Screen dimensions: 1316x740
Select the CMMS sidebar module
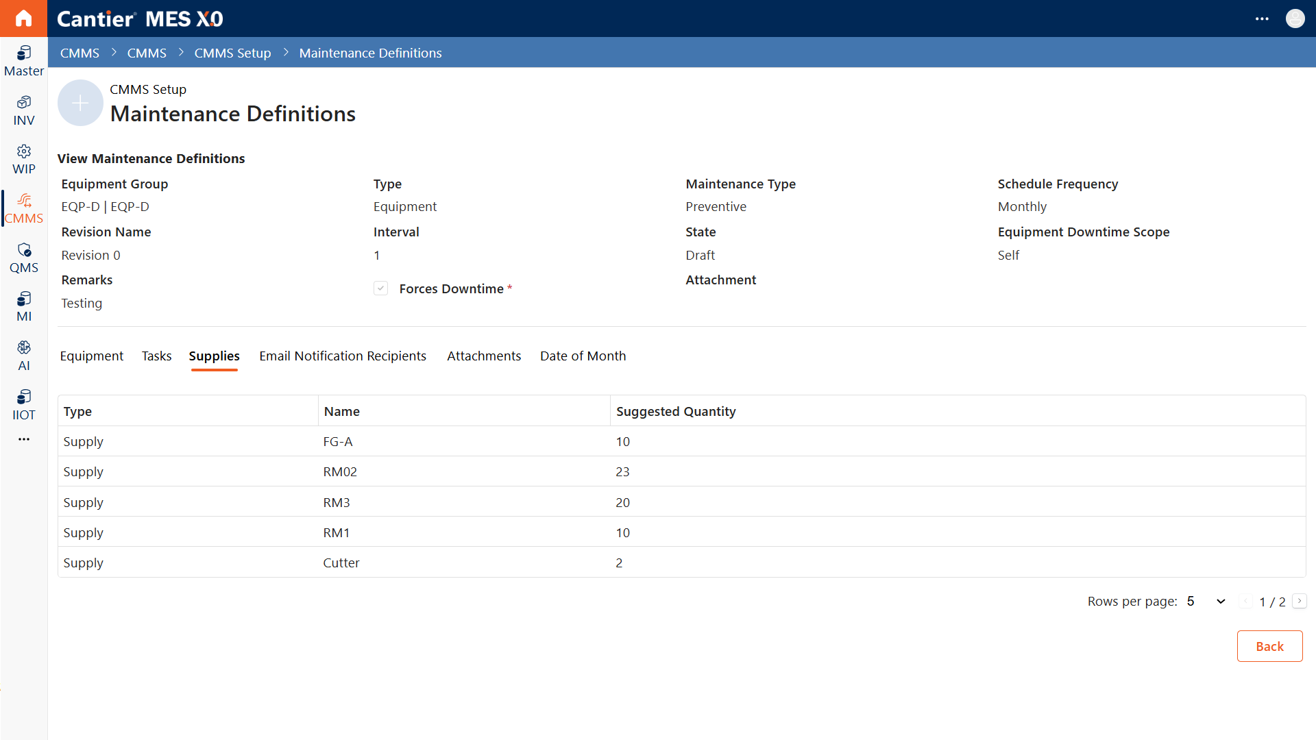(x=24, y=209)
